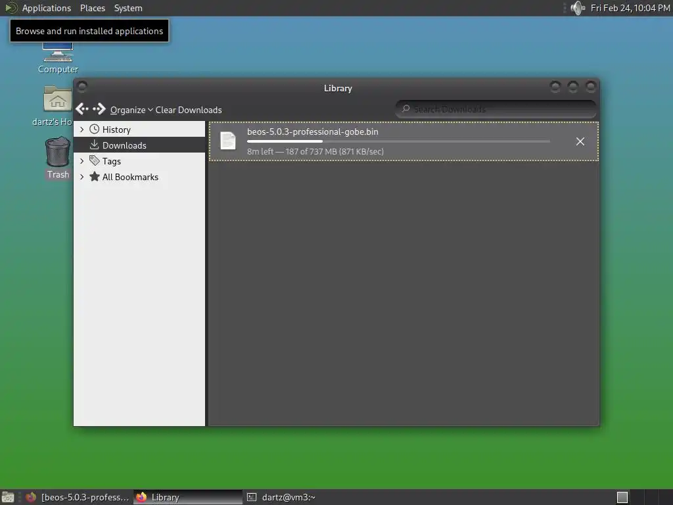This screenshot has height=505, width=673.
Task: Open the Organize dropdown menu
Action: (131, 110)
